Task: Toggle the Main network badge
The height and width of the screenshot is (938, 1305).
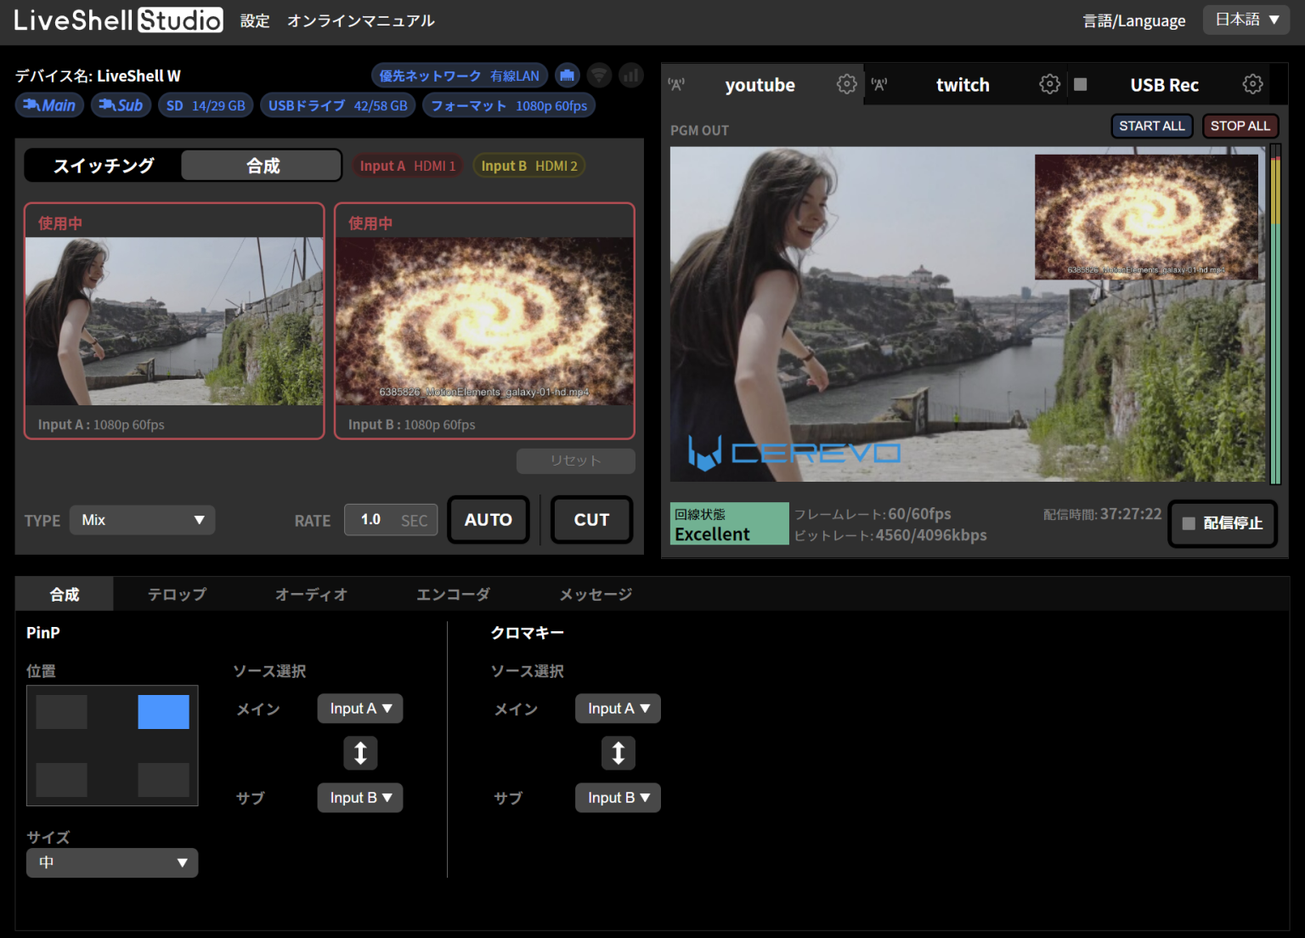Action: tap(48, 105)
